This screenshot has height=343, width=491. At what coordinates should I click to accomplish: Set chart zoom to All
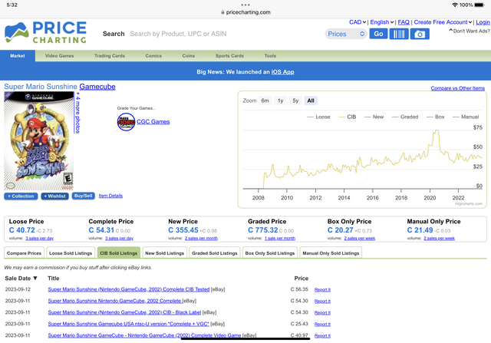point(311,101)
